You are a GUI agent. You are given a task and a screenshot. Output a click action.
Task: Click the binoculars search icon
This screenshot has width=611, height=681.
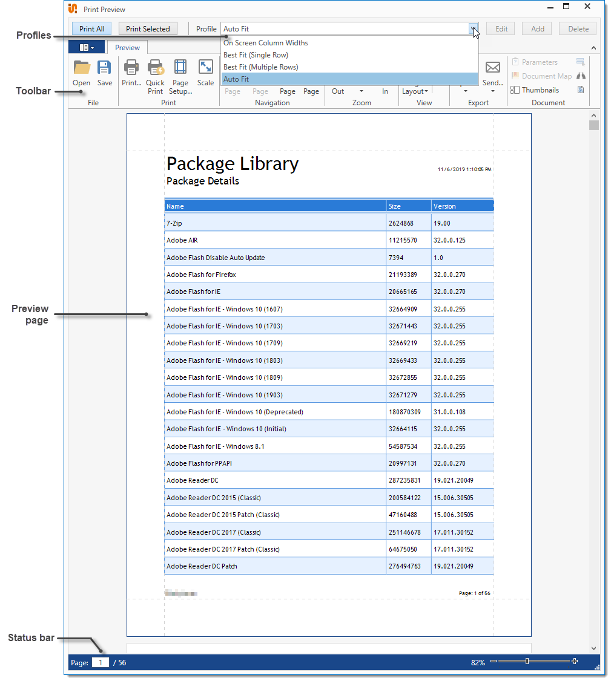click(581, 76)
